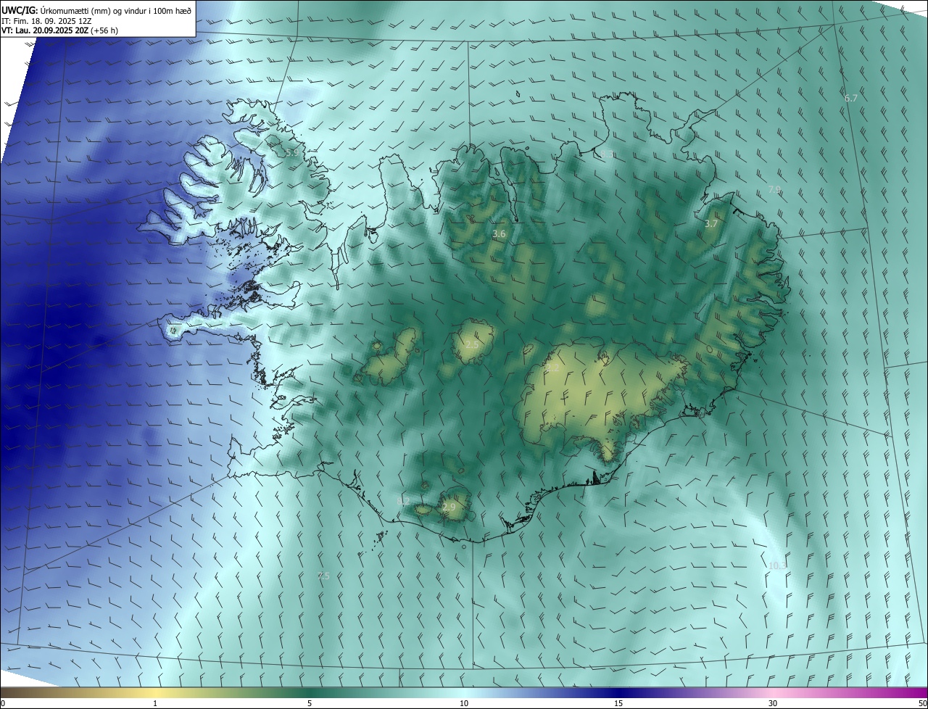This screenshot has width=928, height=709.
Task: Click the colorbar tick label 0
Action: click(x=3, y=703)
